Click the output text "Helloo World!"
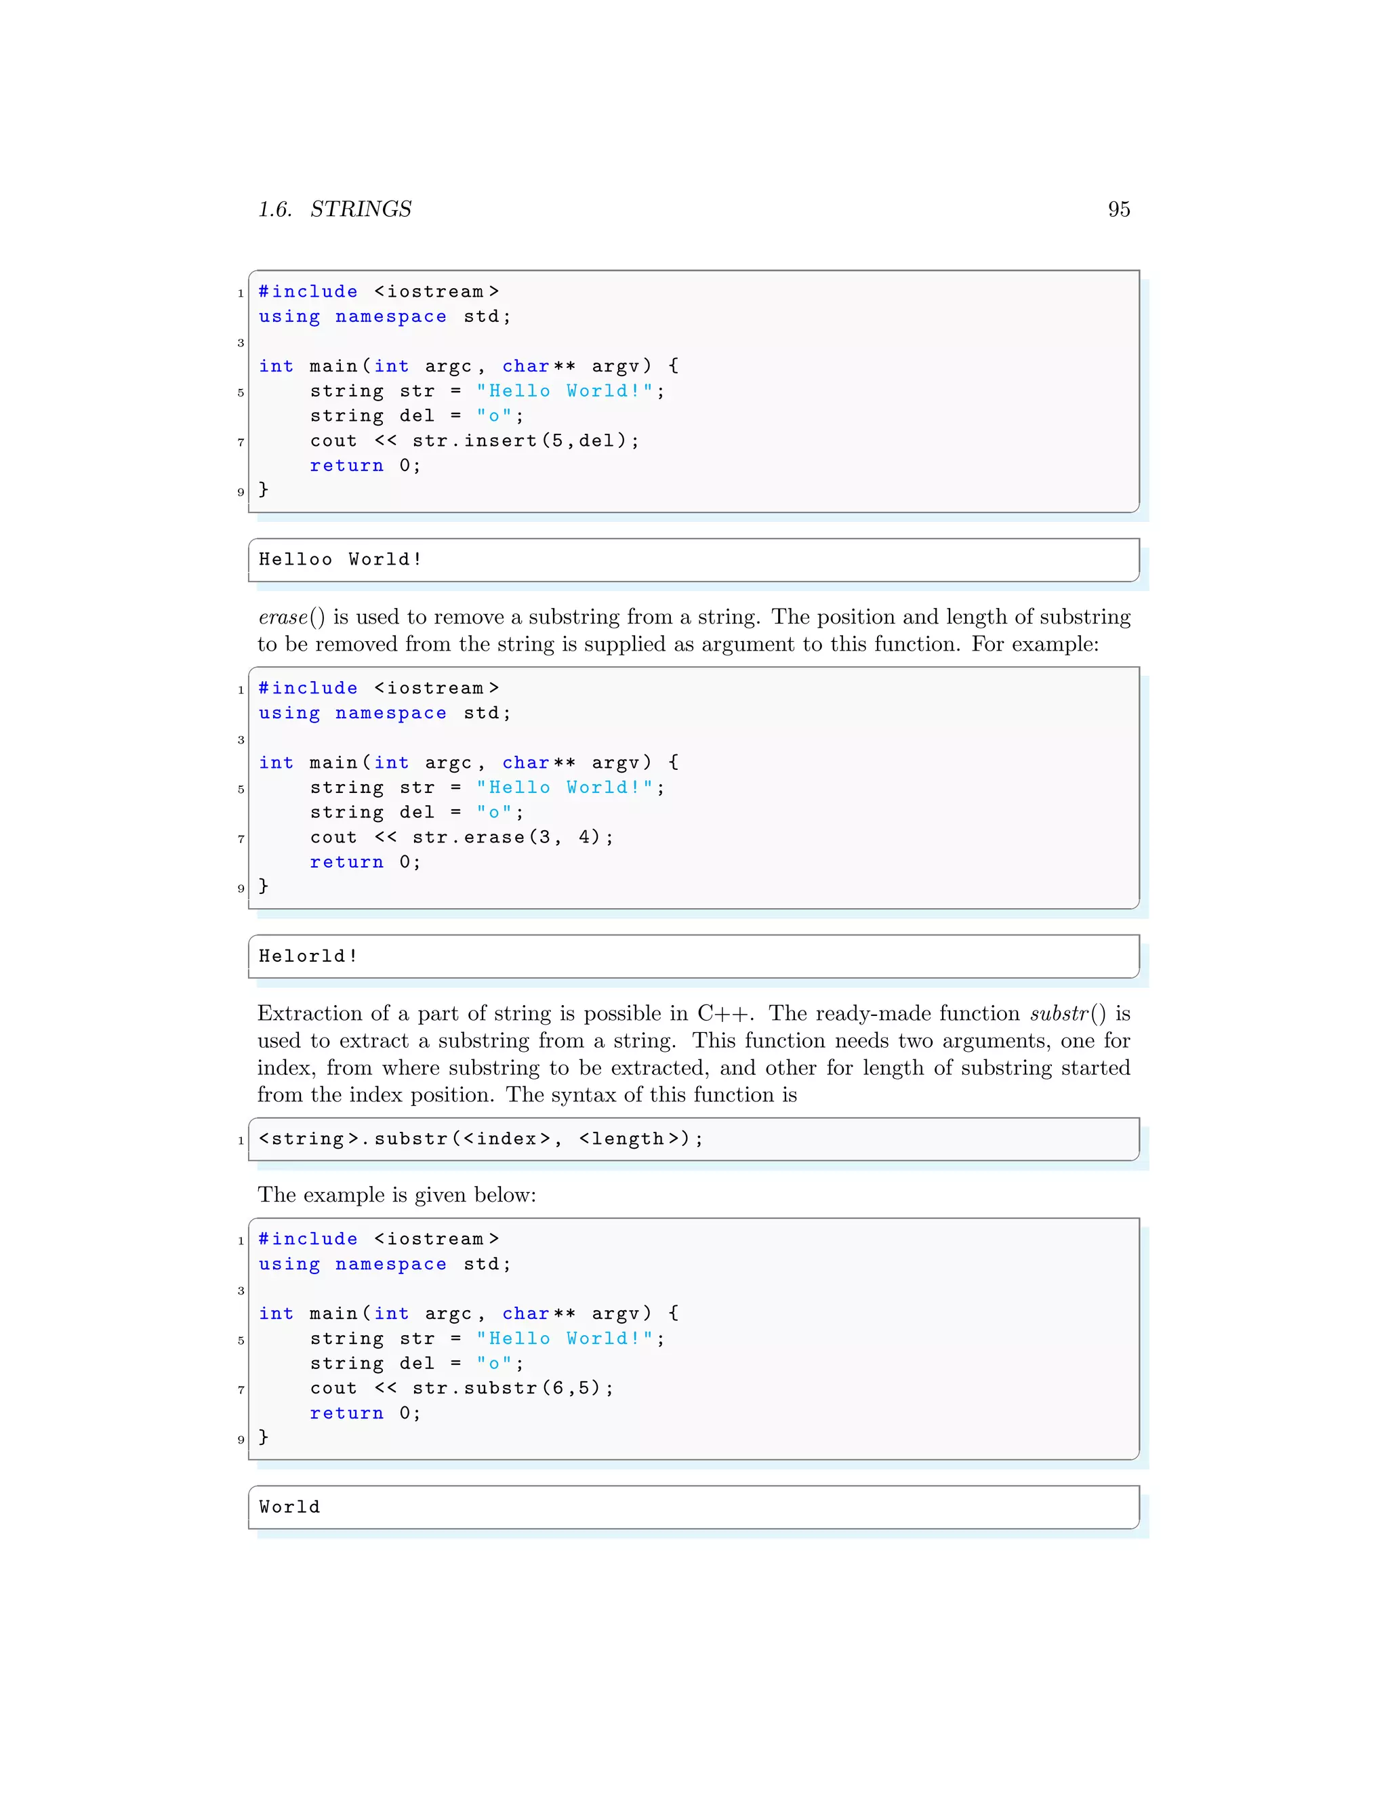Screen dimensions: 1388x1796 point(340,559)
